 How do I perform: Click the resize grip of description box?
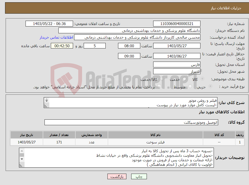tap(46, 106)
